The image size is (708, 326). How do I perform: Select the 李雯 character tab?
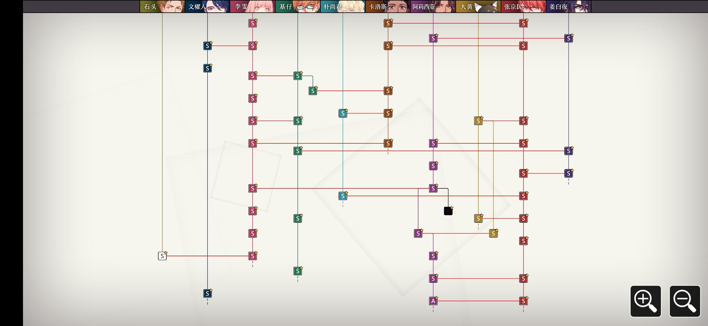[x=252, y=6]
